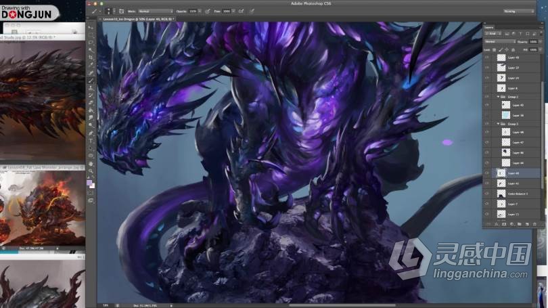Click the layer Opacity value field
Image resolution: width=548 pixels, height=308 pixels.
tap(533, 41)
